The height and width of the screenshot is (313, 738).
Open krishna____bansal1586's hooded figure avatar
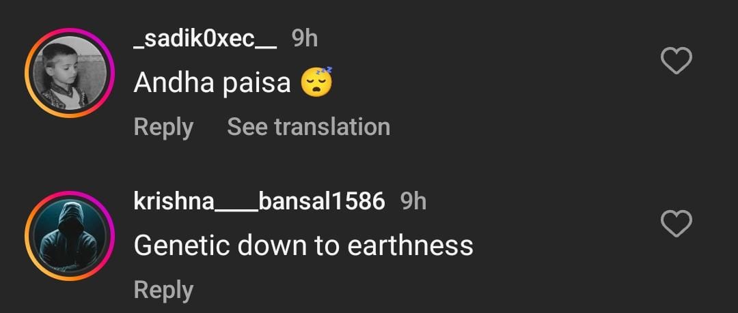[x=69, y=235]
